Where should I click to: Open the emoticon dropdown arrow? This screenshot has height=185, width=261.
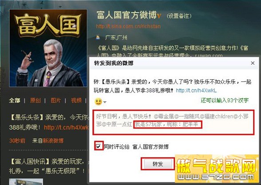[x=105, y=102]
